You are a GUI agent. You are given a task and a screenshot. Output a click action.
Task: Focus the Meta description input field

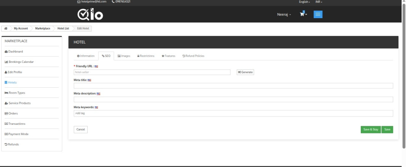tap(233, 99)
